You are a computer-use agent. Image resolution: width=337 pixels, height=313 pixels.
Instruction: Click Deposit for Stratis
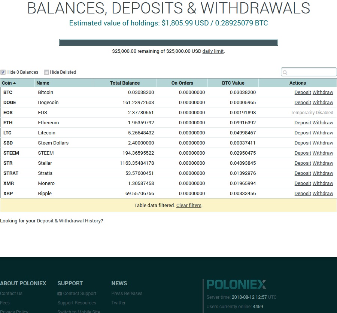303,173
